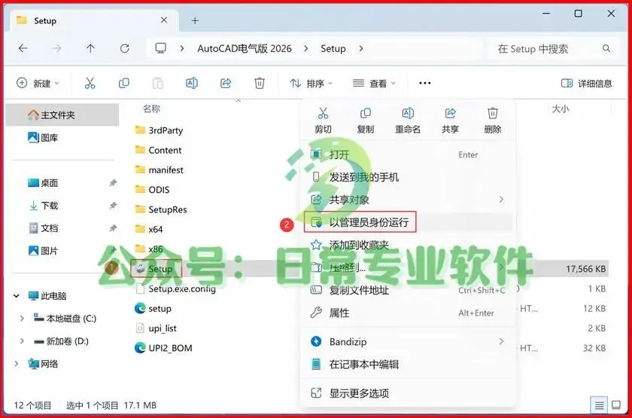The image size is (632, 418).
Task: Choose 显示更多选项
Action: (408, 393)
